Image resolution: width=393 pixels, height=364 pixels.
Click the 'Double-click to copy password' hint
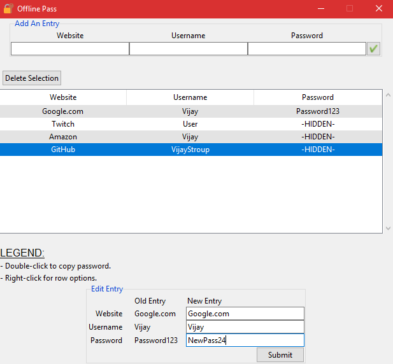(x=55, y=266)
